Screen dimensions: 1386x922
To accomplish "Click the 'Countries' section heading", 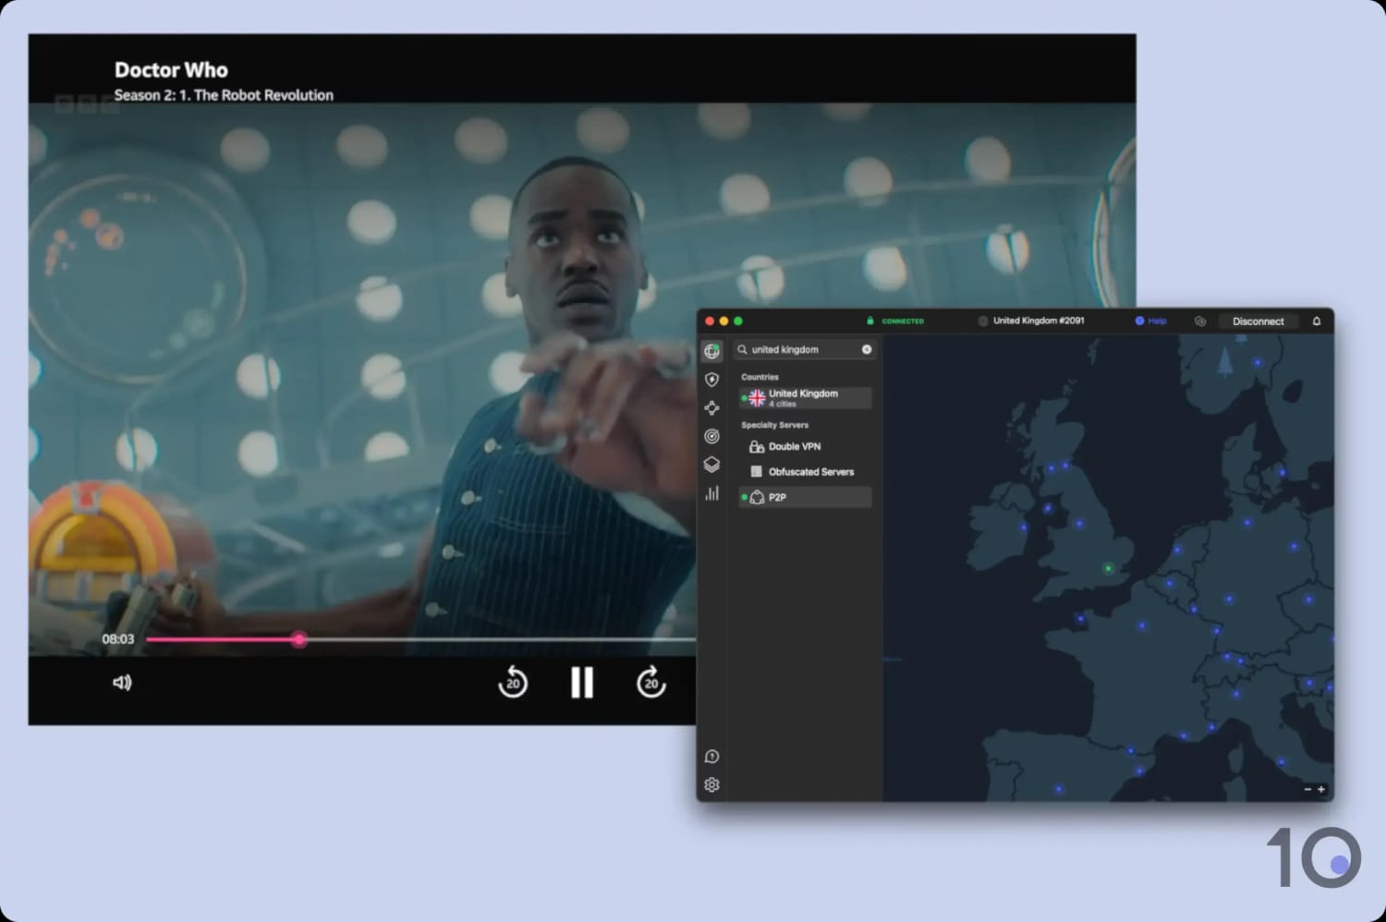I will 760,377.
